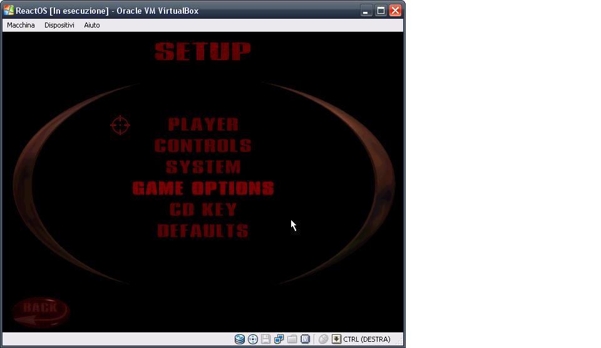Select PLAYER in the setup menu

point(203,124)
